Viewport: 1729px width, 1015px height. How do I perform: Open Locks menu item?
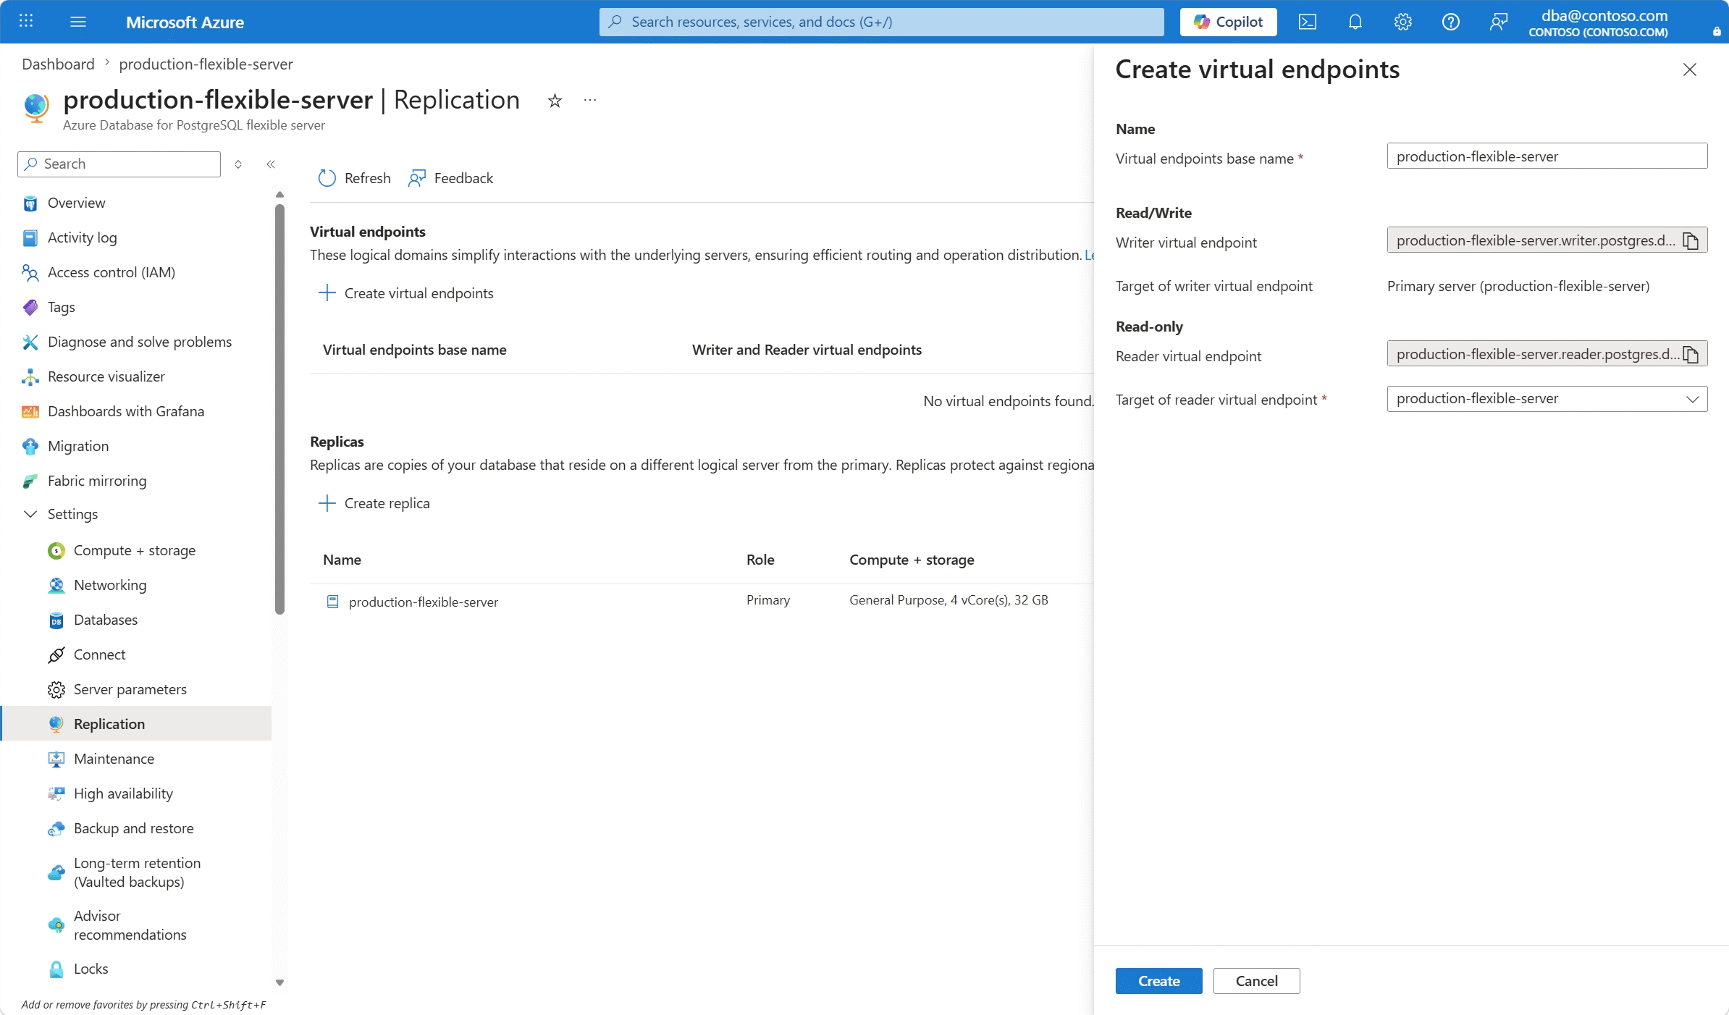pyautogui.click(x=91, y=969)
